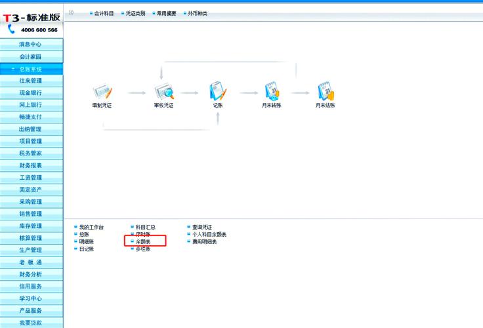The width and height of the screenshot is (483, 328).
Task: Open the 查询凭证 link
Action: 202,227
